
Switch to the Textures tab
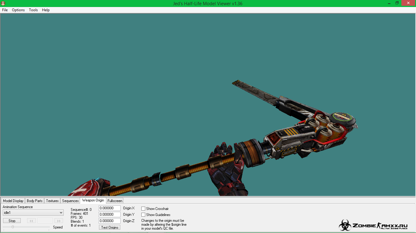(52, 201)
